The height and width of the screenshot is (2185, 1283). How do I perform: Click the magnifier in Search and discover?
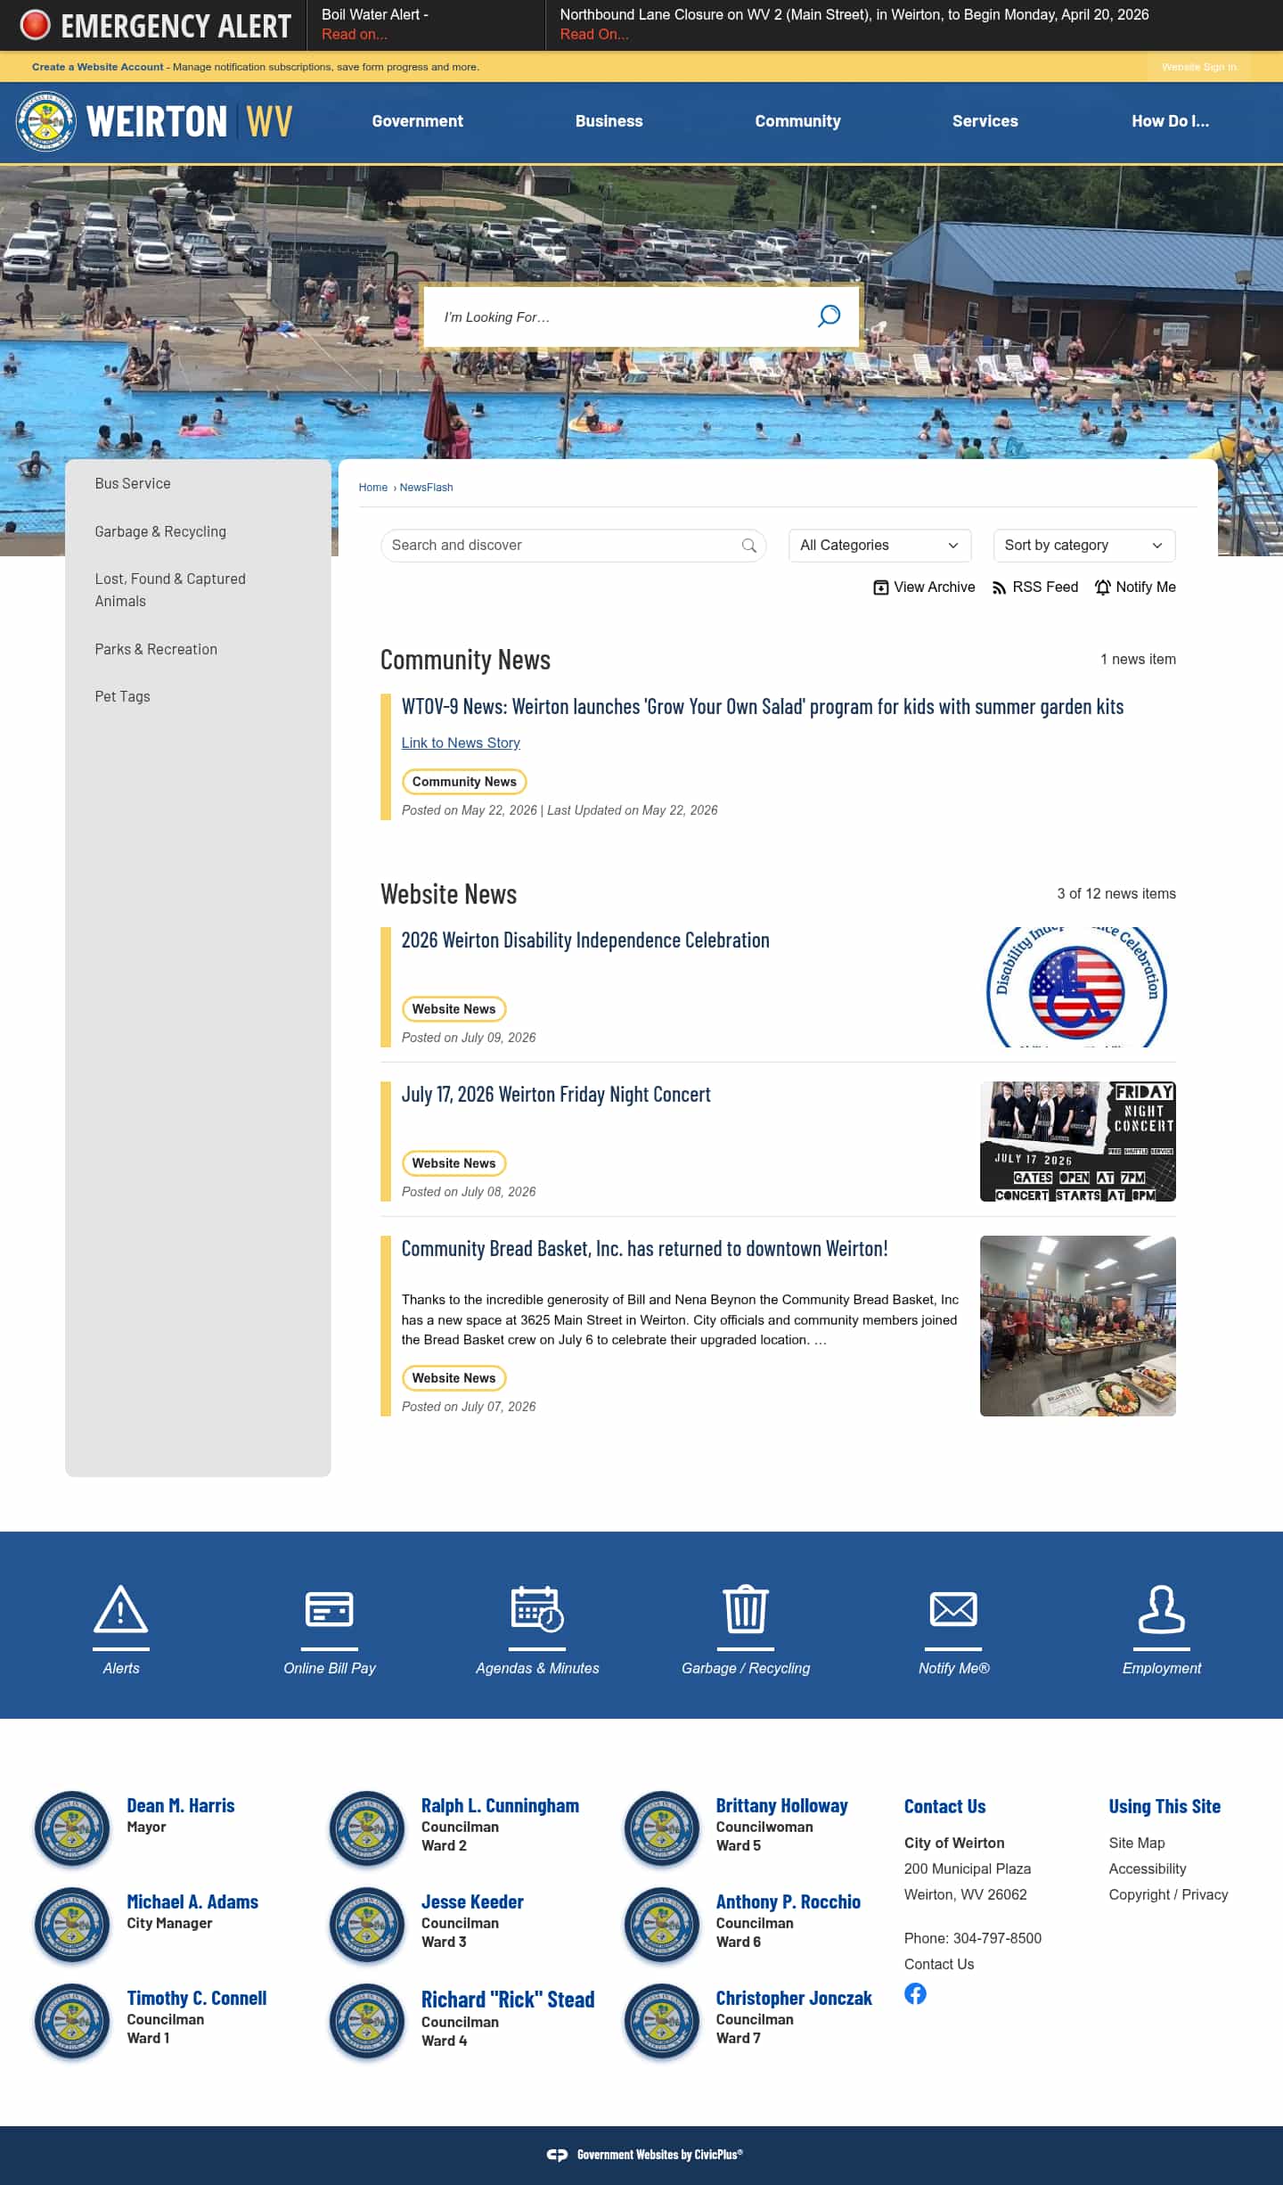point(749,546)
